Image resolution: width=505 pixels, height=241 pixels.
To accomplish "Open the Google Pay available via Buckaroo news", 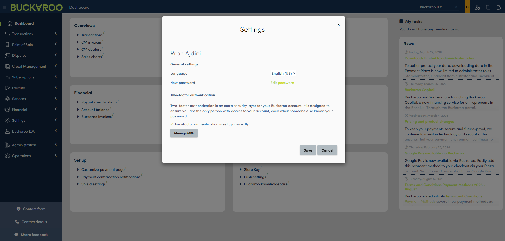I will click(434, 153).
